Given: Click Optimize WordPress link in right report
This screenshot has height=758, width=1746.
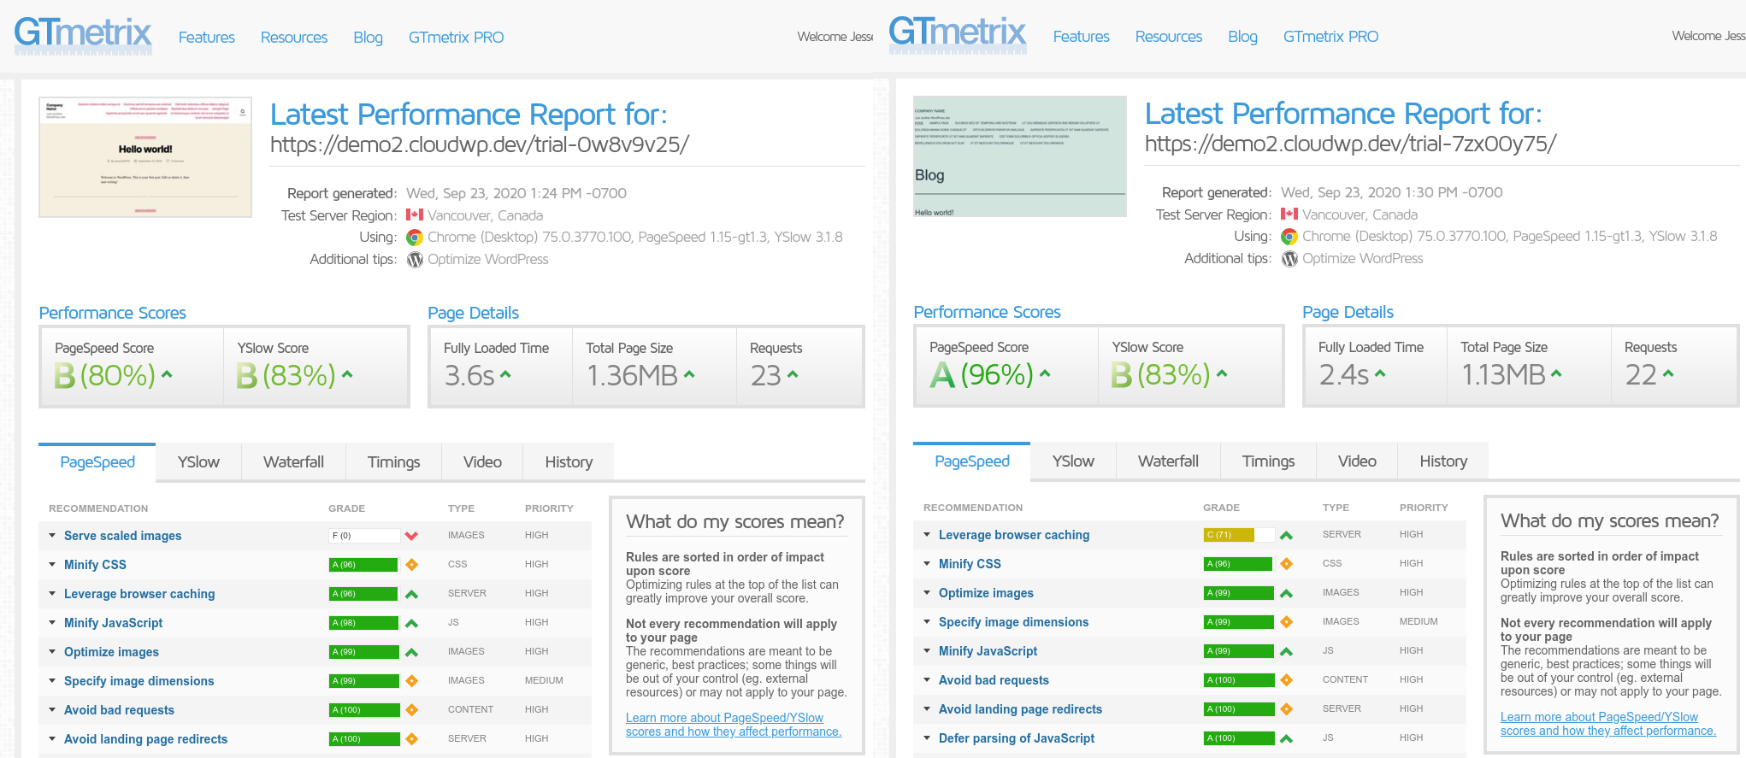Looking at the screenshot, I should coord(1362,259).
